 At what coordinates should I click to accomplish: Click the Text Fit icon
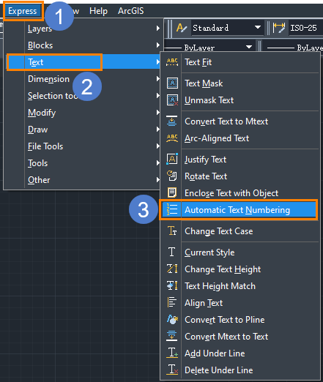coord(172,62)
